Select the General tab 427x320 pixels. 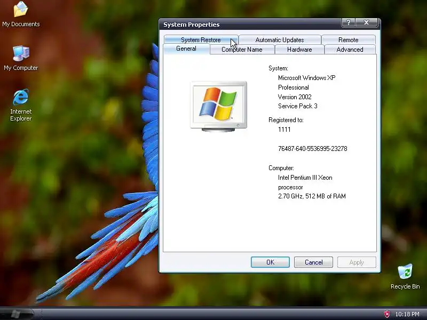point(186,49)
